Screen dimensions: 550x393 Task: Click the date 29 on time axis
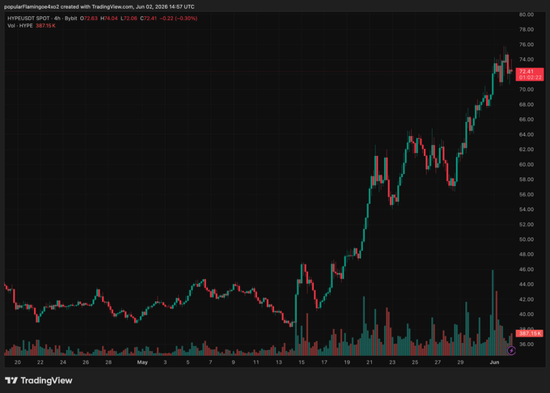460,362
